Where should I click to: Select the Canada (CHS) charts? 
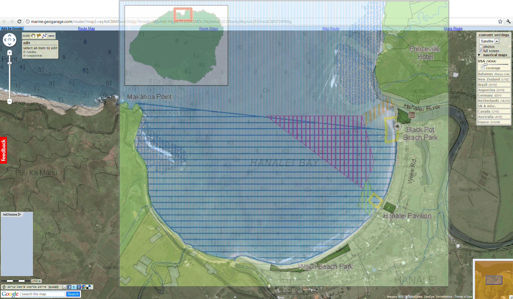coord(494,112)
